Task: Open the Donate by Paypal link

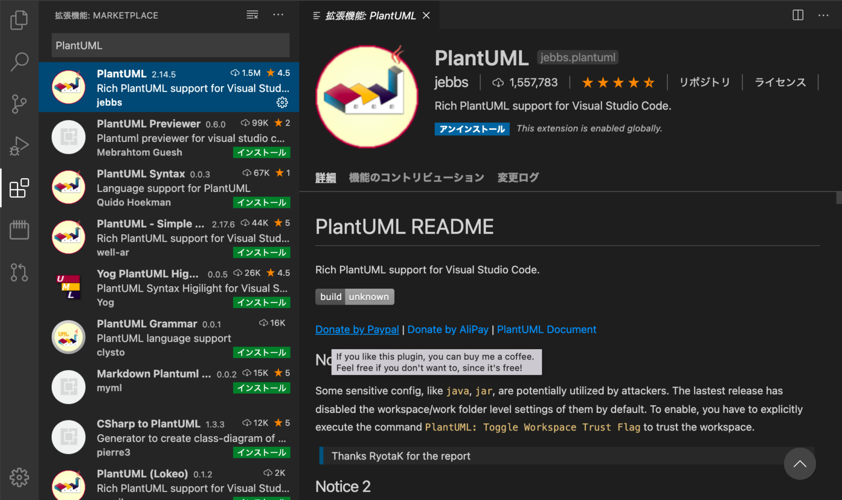Action: (357, 329)
